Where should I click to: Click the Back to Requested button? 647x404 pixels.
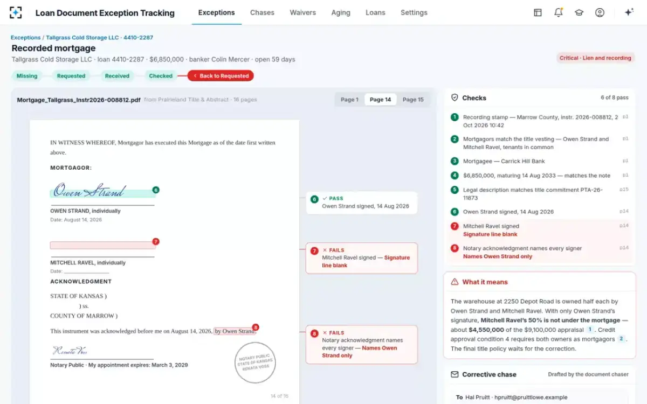tap(221, 76)
